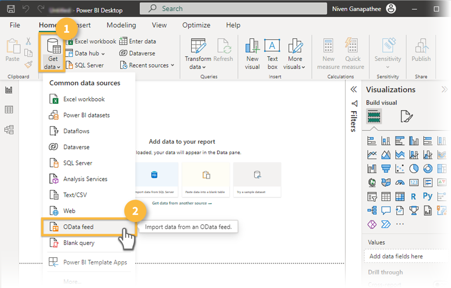
Task: Click Enter data ribbon button
Action: point(138,41)
